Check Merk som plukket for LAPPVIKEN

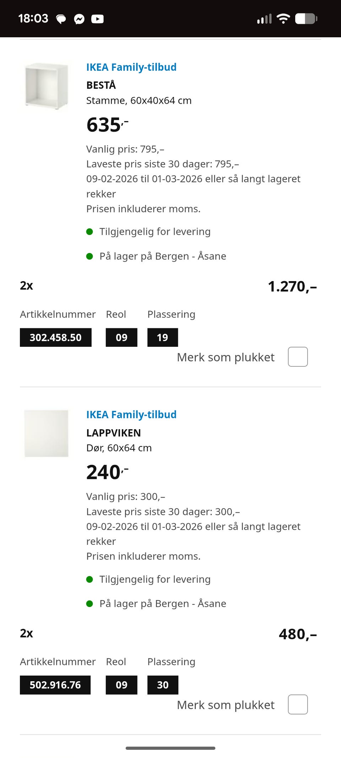(298, 704)
